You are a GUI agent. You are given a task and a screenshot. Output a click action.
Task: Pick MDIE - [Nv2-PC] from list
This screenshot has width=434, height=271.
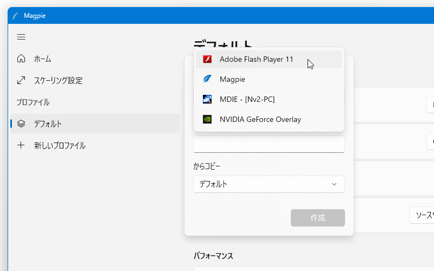coord(269,99)
